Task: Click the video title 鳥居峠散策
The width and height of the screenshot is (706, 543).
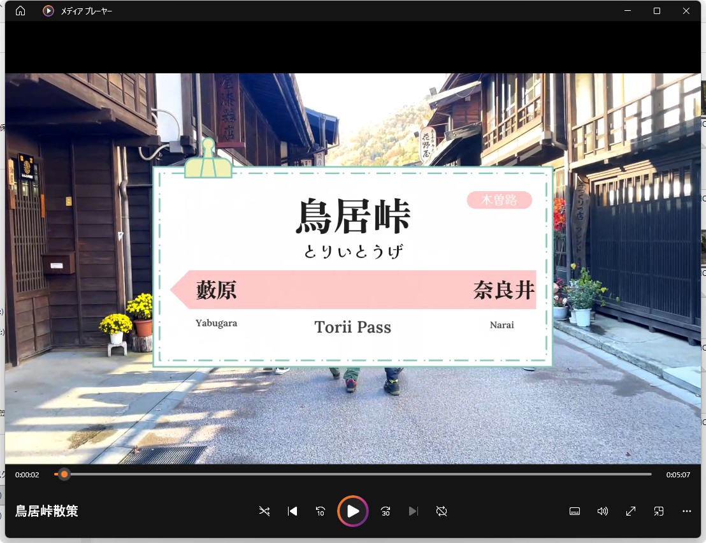Action: click(46, 511)
